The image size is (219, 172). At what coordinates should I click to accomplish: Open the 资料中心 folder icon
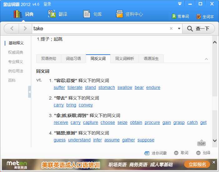119,14
